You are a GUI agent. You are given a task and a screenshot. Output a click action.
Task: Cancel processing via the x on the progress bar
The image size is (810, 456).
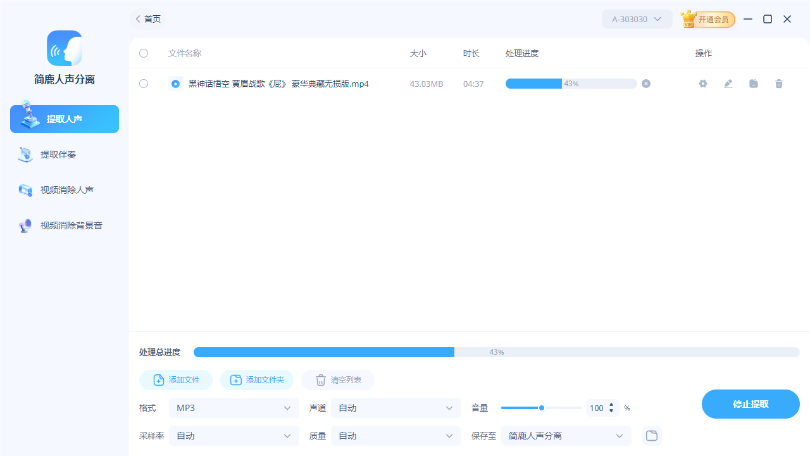[x=645, y=83]
